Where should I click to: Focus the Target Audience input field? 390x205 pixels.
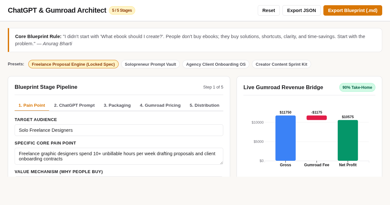coord(119,130)
